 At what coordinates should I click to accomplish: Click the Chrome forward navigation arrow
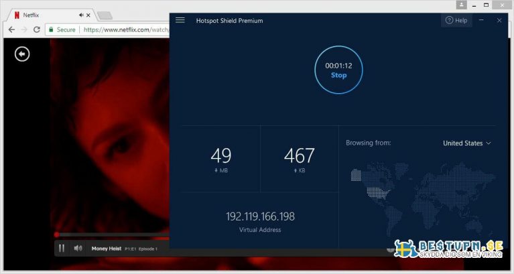pyautogui.click(x=24, y=29)
